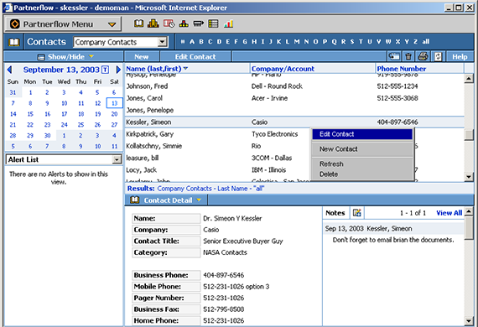Viewport: 478px width, 327px height.
Task: Click the label tag icon in top toolbar
Action: pos(198,23)
